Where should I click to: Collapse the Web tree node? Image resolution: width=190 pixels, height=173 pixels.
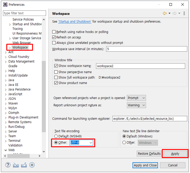(x=6, y=150)
